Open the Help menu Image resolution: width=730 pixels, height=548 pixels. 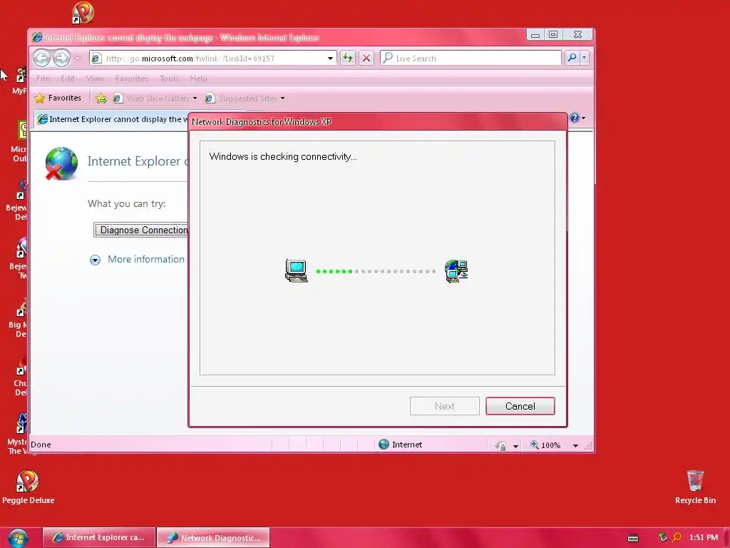point(199,78)
